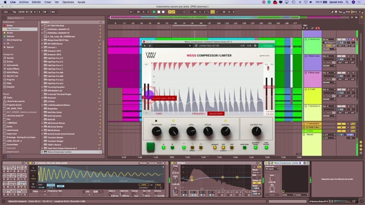The image size is (365, 205).
Task: Expand the API-2500 Stereo entry
Action: (x=42, y=44)
